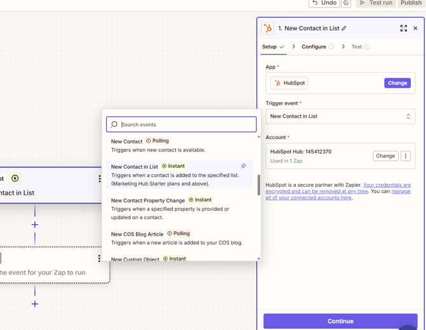Add step with plus below trigger
Viewport: 426px width, 330px height.
click(x=35, y=225)
